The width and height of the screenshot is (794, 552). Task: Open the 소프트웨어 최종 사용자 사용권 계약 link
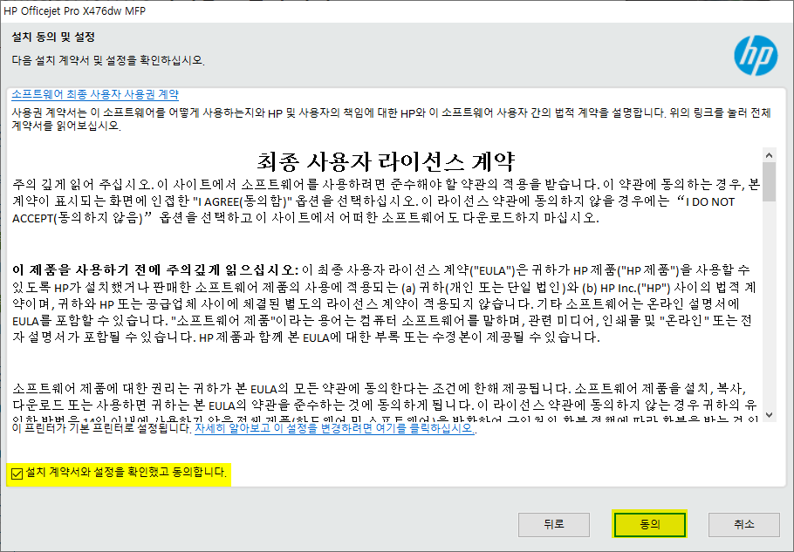coord(95,94)
